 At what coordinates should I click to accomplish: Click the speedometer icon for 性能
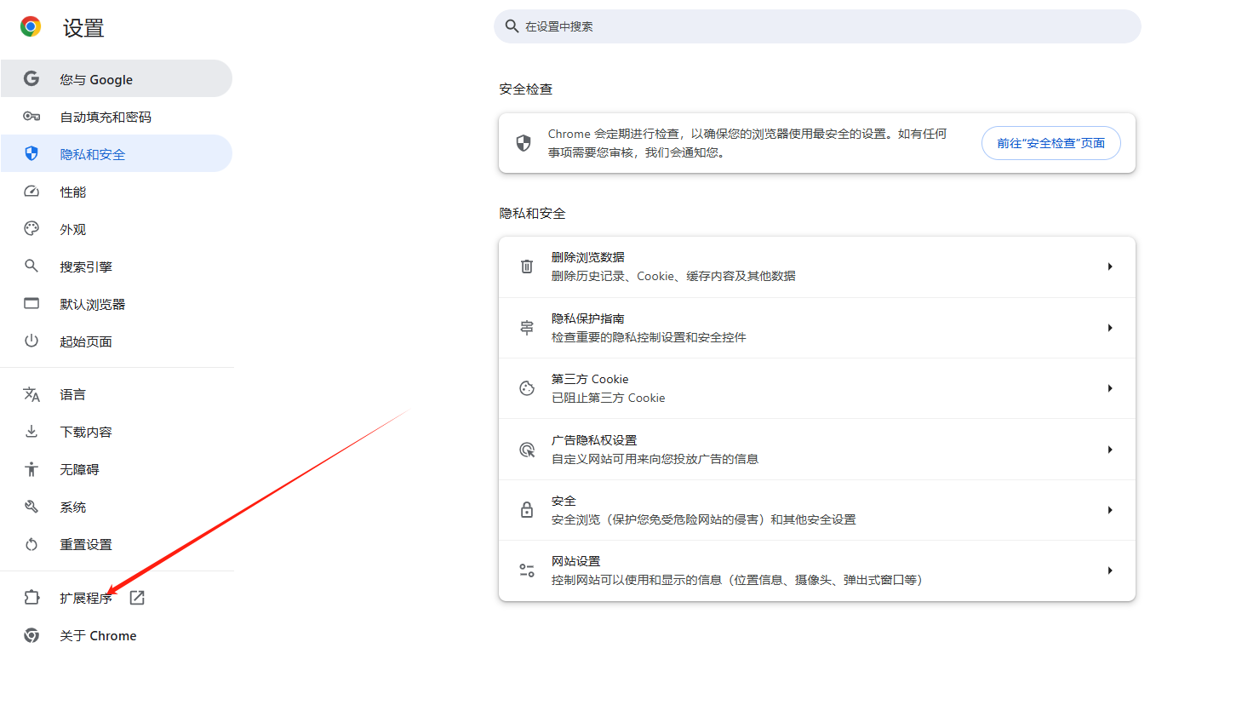(31, 191)
